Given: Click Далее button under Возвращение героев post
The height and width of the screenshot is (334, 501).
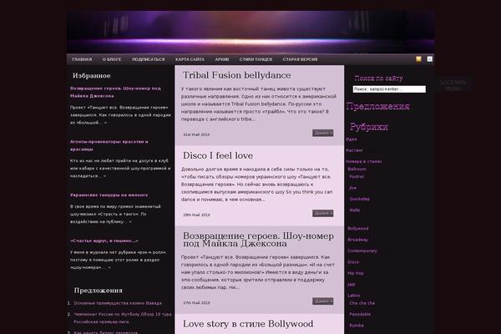Looking at the screenshot, I should (x=323, y=301).
